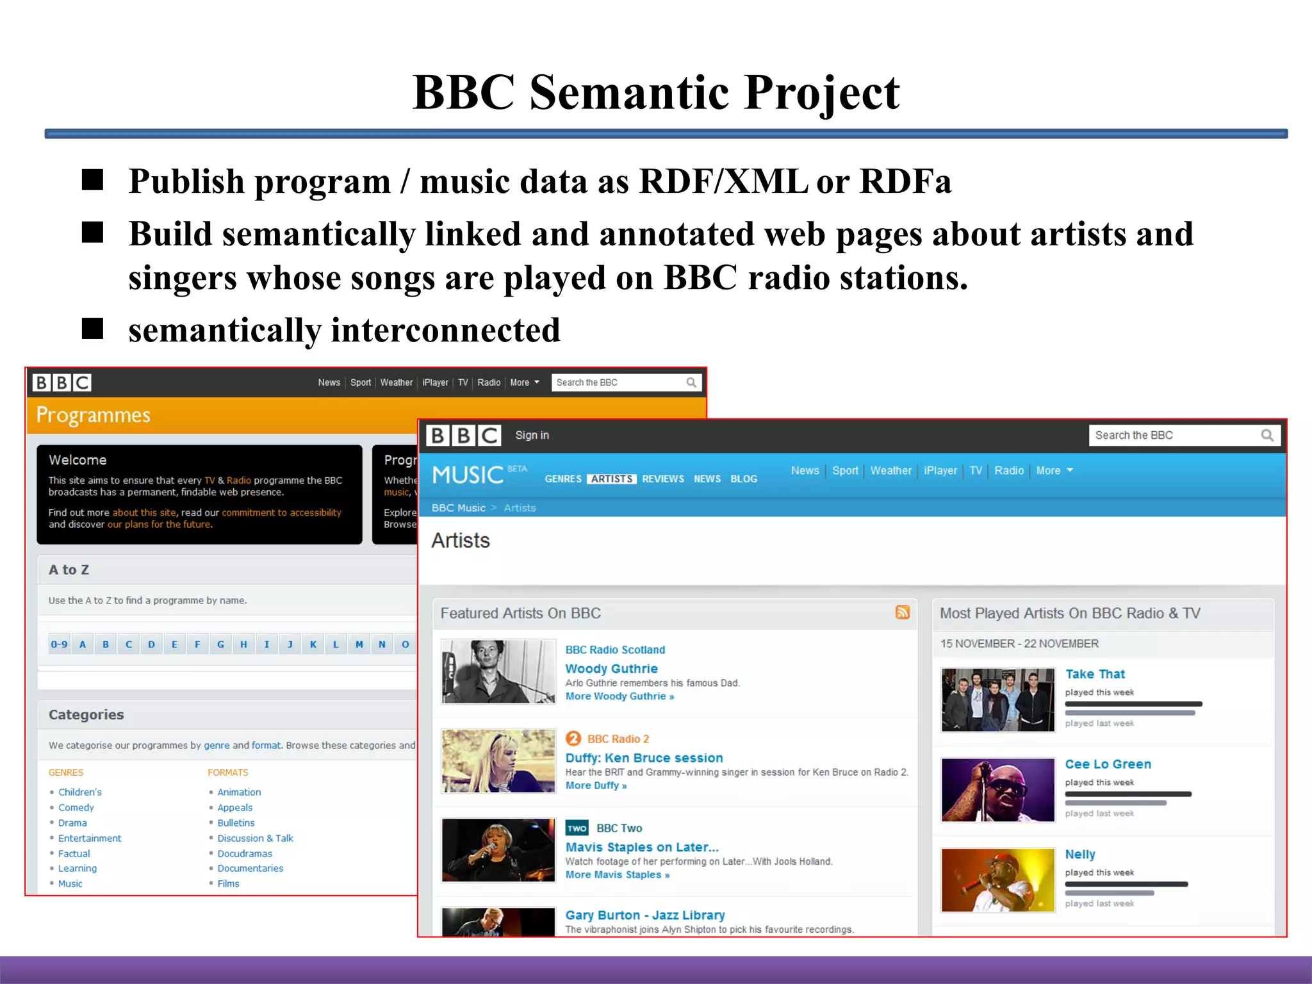Open BLOG tab in BBC Music
Image resolution: width=1312 pixels, height=984 pixels.
click(x=744, y=479)
